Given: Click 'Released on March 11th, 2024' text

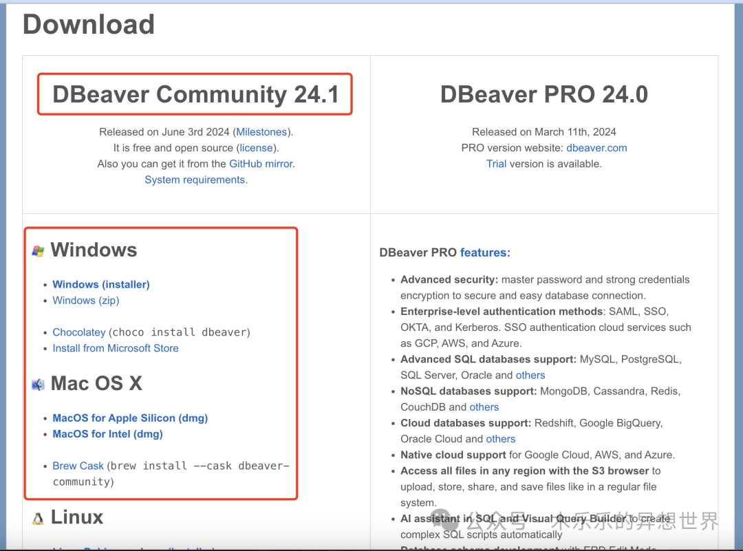Looking at the screenshot, I should tap(544, 131).
